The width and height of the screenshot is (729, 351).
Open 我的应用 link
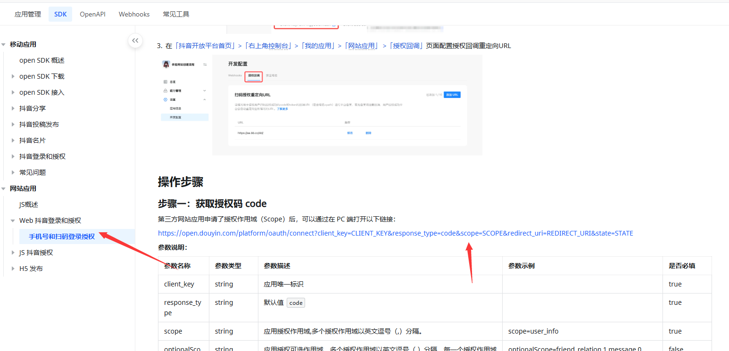(318, 46)
